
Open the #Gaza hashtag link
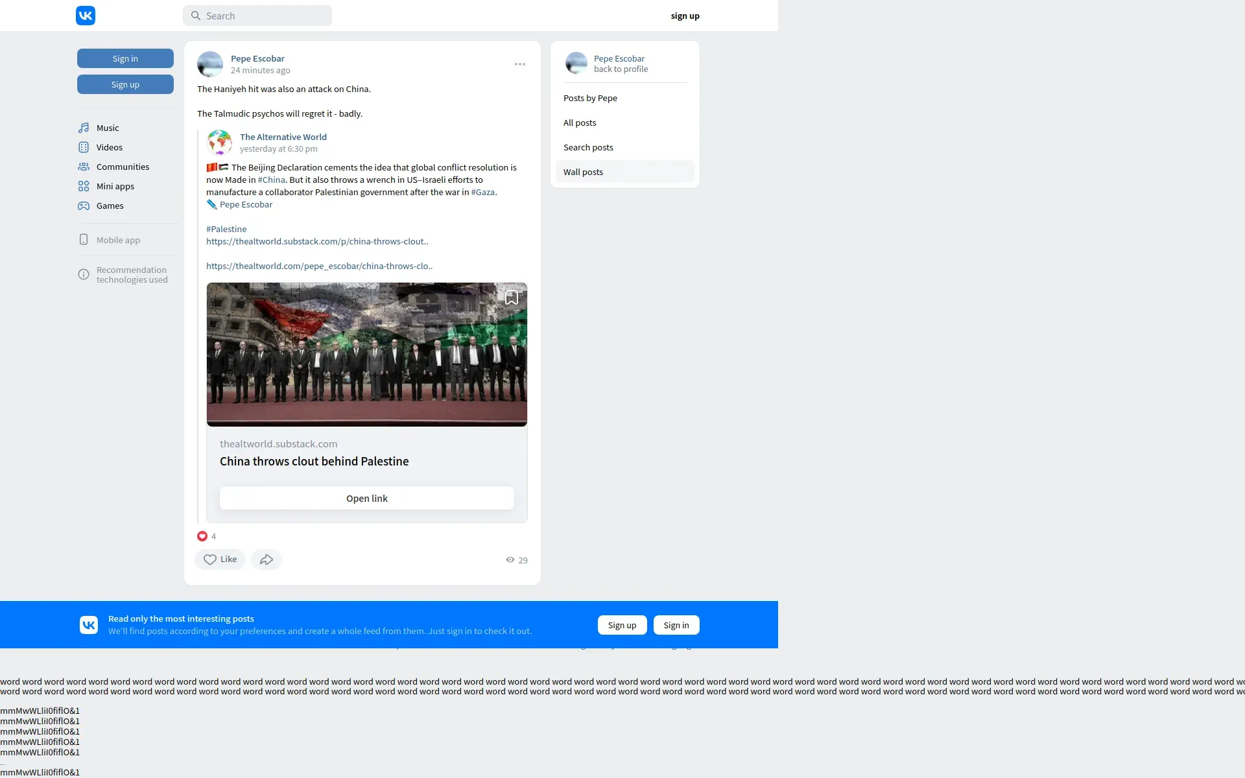tap(482, 192)
